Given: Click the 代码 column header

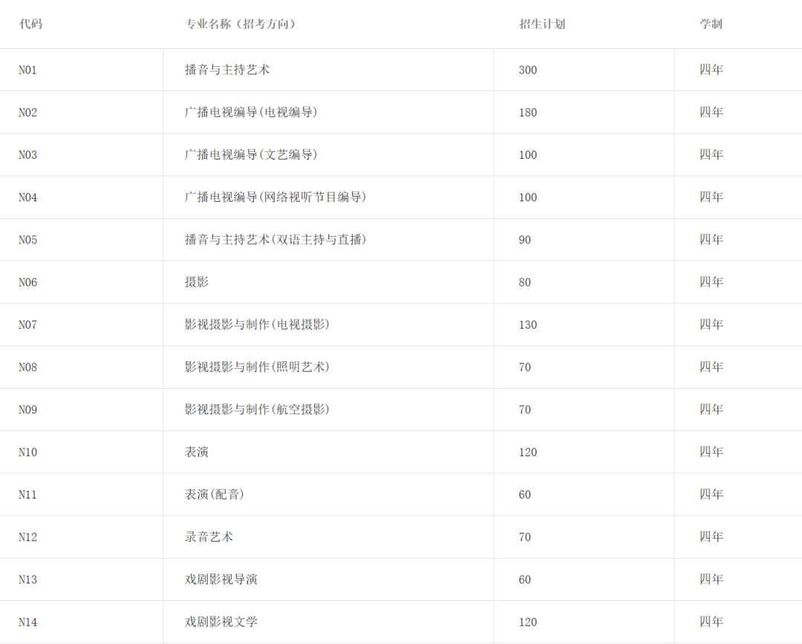Looking at the screenshot, I should 30,24.
